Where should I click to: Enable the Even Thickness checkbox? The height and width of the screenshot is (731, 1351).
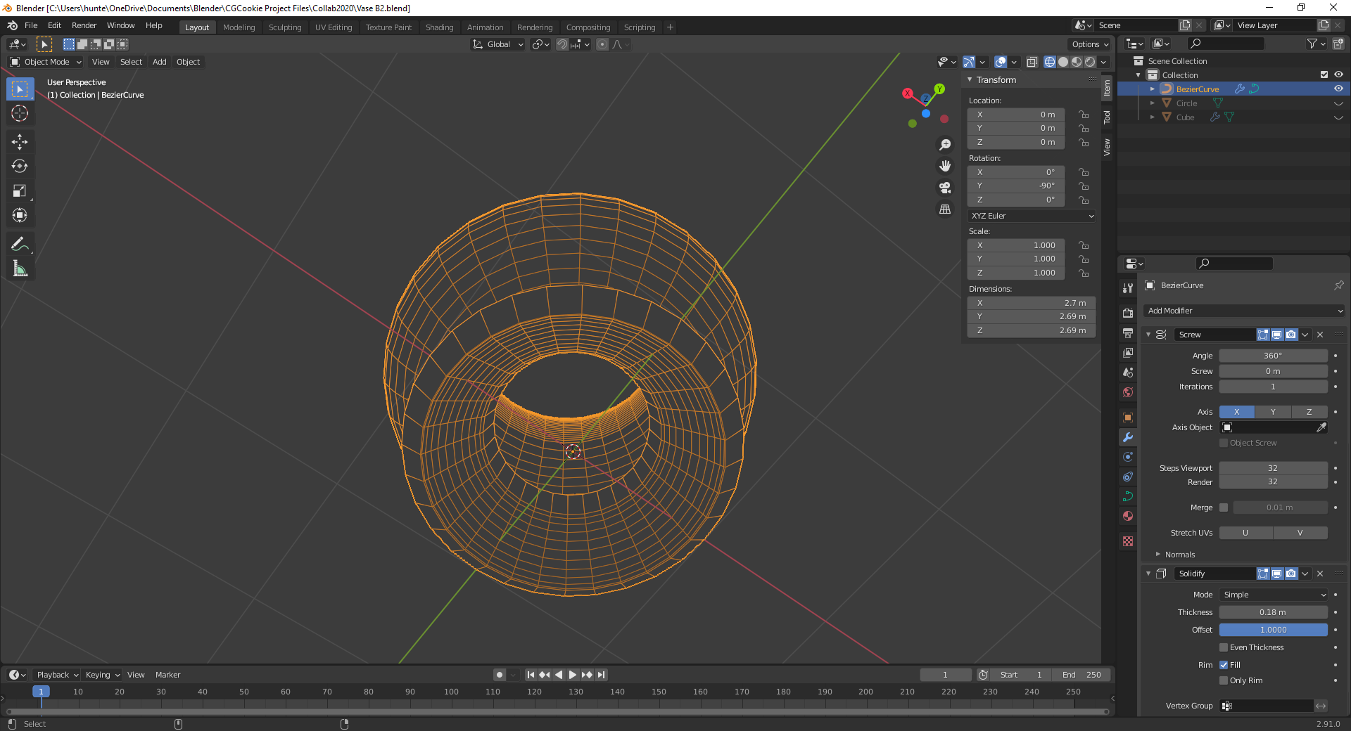[x=1224, y=647]
